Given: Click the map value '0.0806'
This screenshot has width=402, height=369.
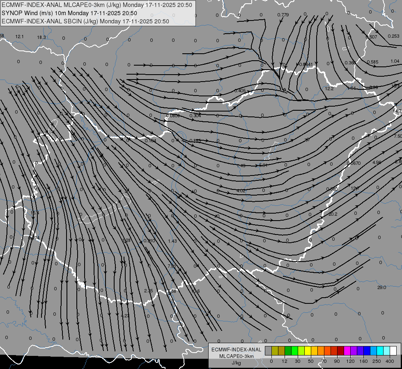Looking at the screenshot, I should coord(173,116).
